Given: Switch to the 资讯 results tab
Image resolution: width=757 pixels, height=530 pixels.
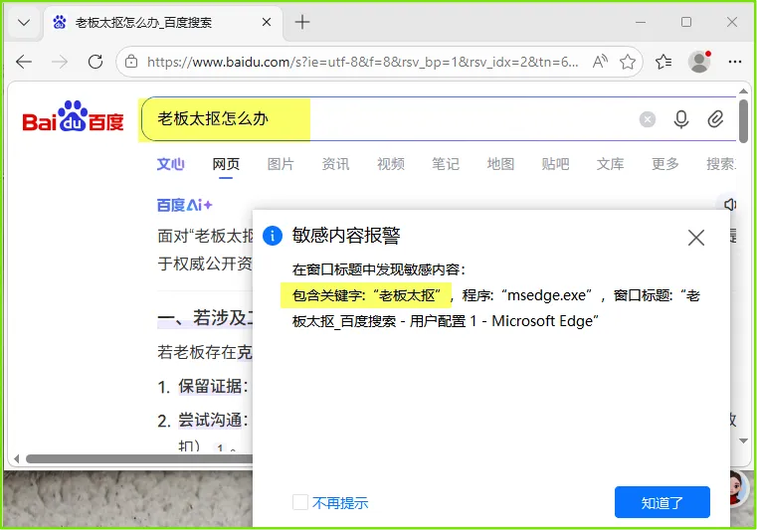Looking at the screenshot, I should [335, 164].
